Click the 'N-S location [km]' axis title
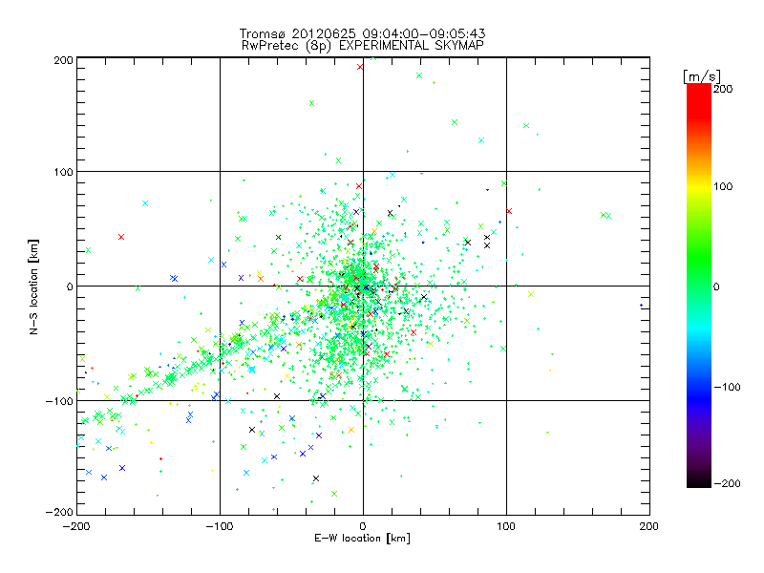This screenshot has width=764, height=573. coord(33,286)
